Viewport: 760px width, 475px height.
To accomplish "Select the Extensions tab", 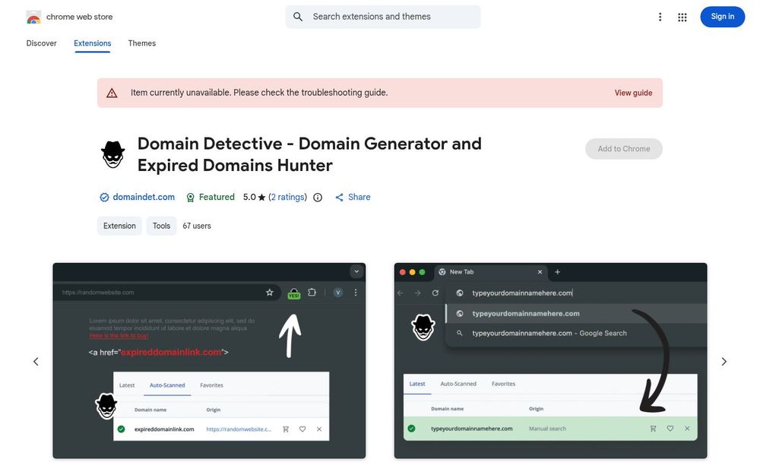I will pyautogui.click(x=93, y=43).
